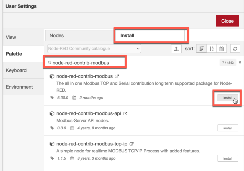Sort results alphabetically A to Z
Screen dimensions: 244x171
click(211, 49)
